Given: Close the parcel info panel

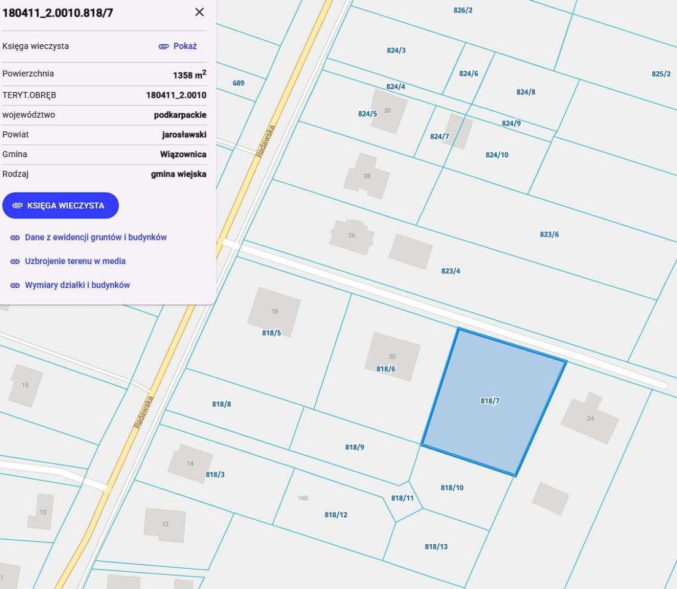Looking at the screenshot, I should click(199, 12).
